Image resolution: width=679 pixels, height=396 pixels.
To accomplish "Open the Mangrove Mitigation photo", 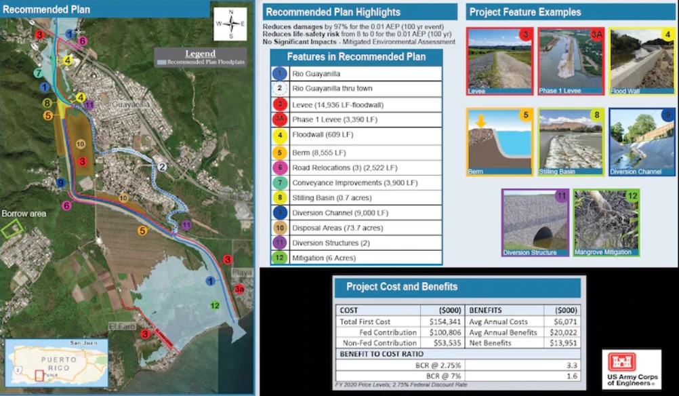I will point(606,223).
